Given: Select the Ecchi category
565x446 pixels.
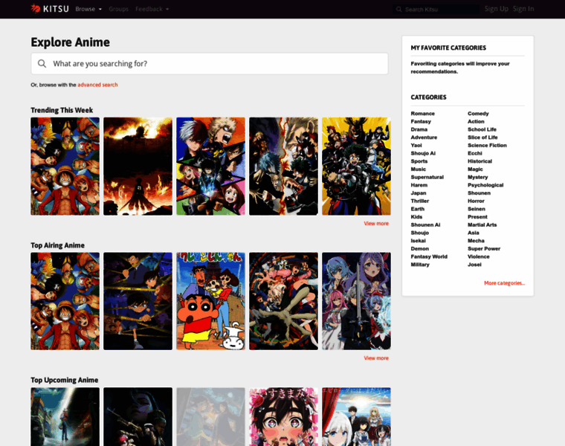Looking at the screenshot, I should pyautogui.click(x=475, y=153).
